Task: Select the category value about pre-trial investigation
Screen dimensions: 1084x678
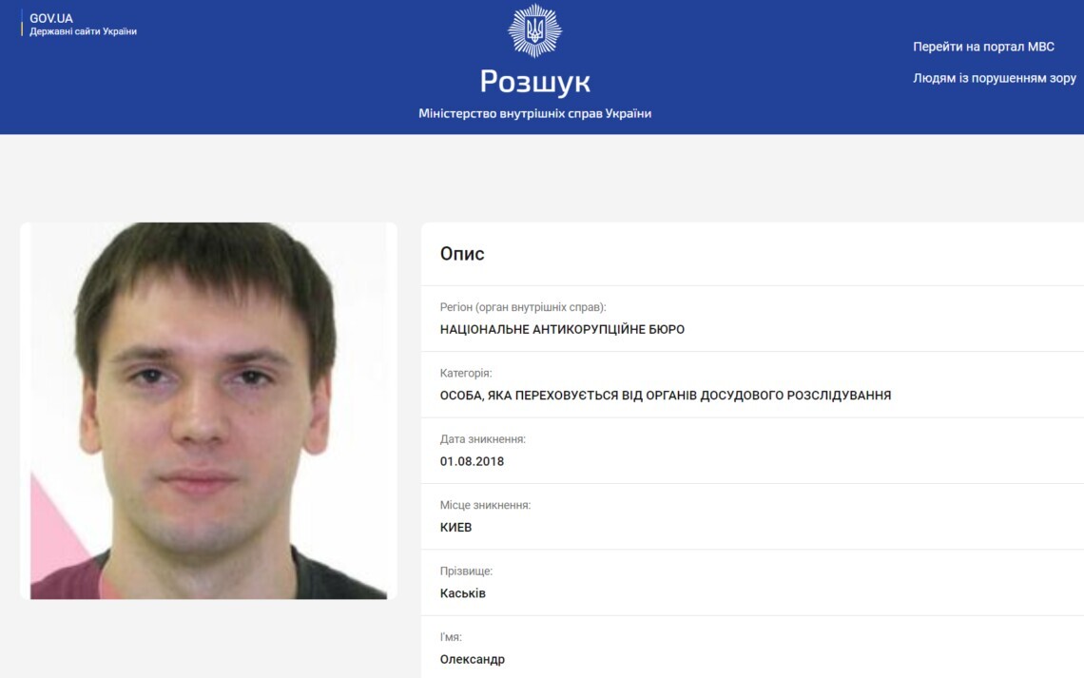Action: [665, 396]
